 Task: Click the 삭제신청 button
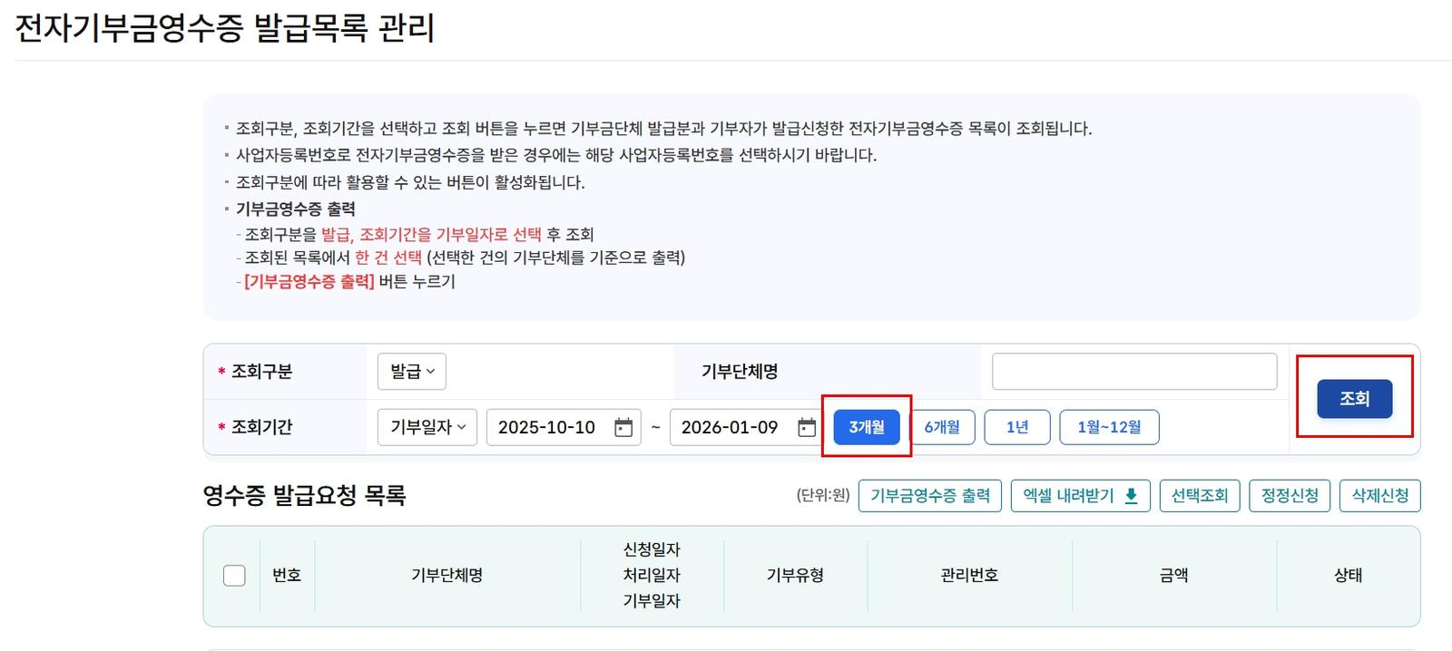pos(1380,496)
